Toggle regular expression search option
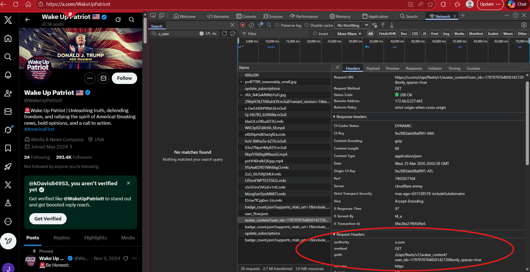 point(208,33)
